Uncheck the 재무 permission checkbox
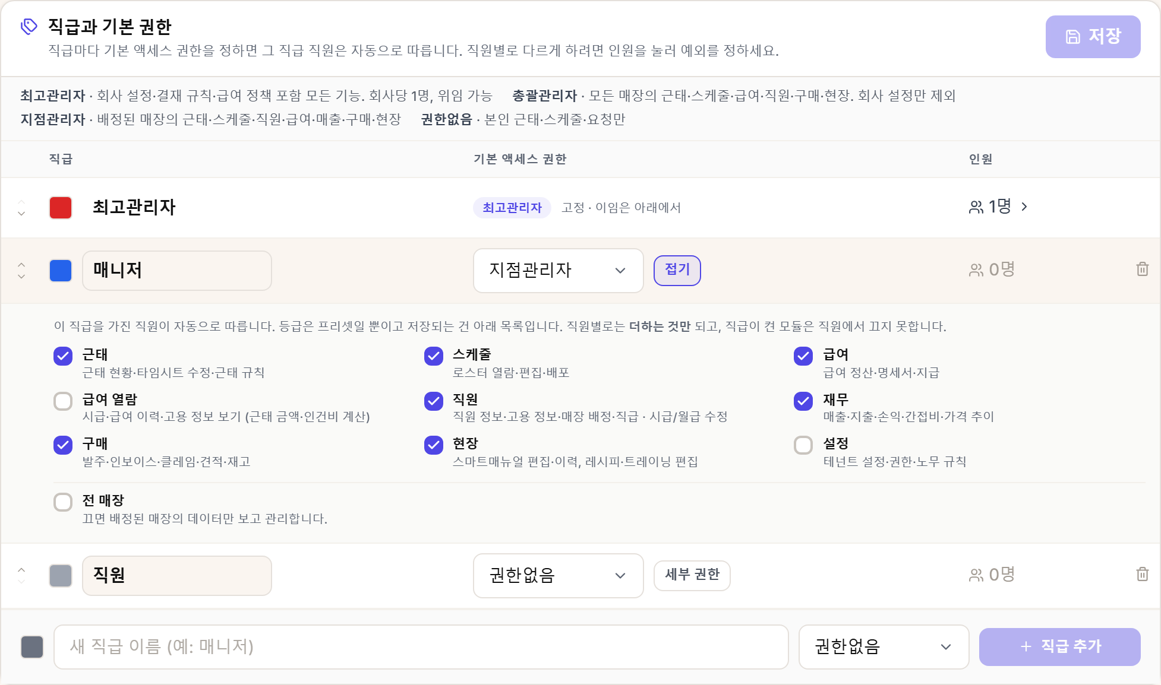The height and width of the screenshot is (685, 1161). [803, 401]
